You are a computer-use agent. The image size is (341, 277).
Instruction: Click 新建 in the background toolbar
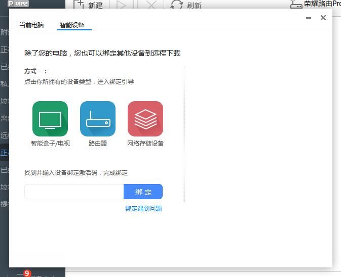(x=88, y=5)
